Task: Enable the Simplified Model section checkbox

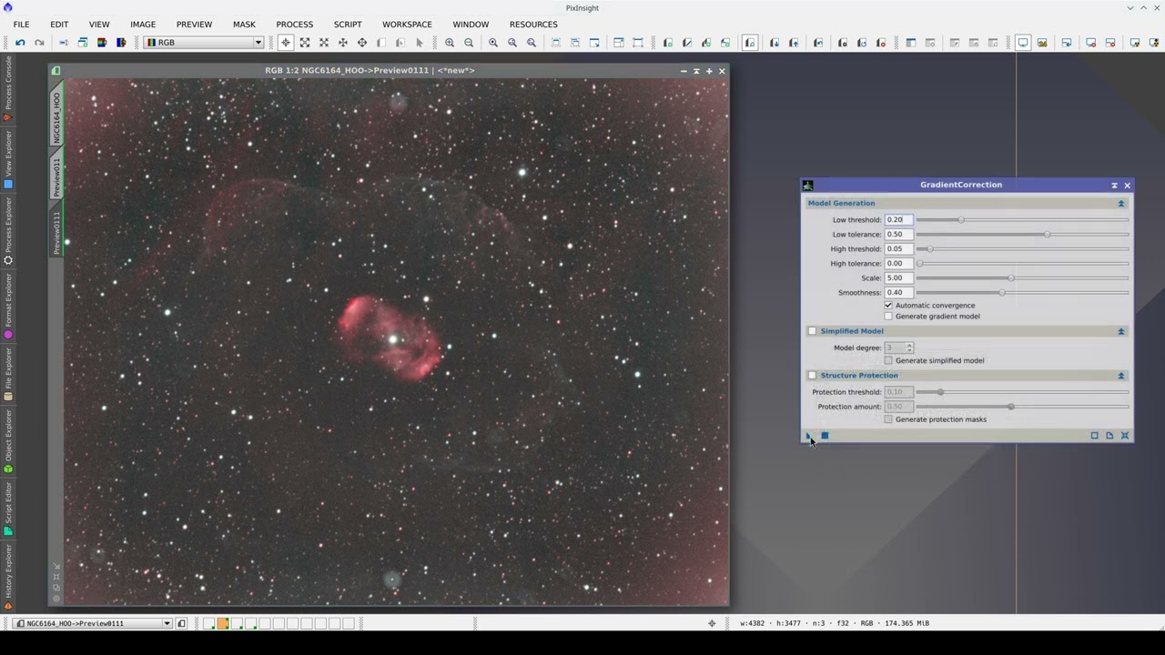Action: coord(812,331)
